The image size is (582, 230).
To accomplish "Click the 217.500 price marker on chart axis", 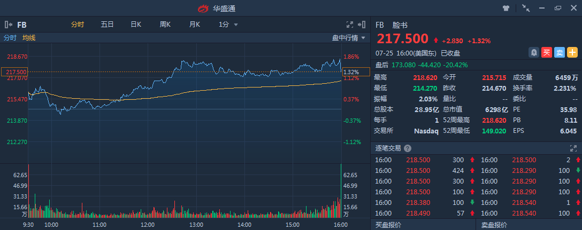I will point(14,72).
